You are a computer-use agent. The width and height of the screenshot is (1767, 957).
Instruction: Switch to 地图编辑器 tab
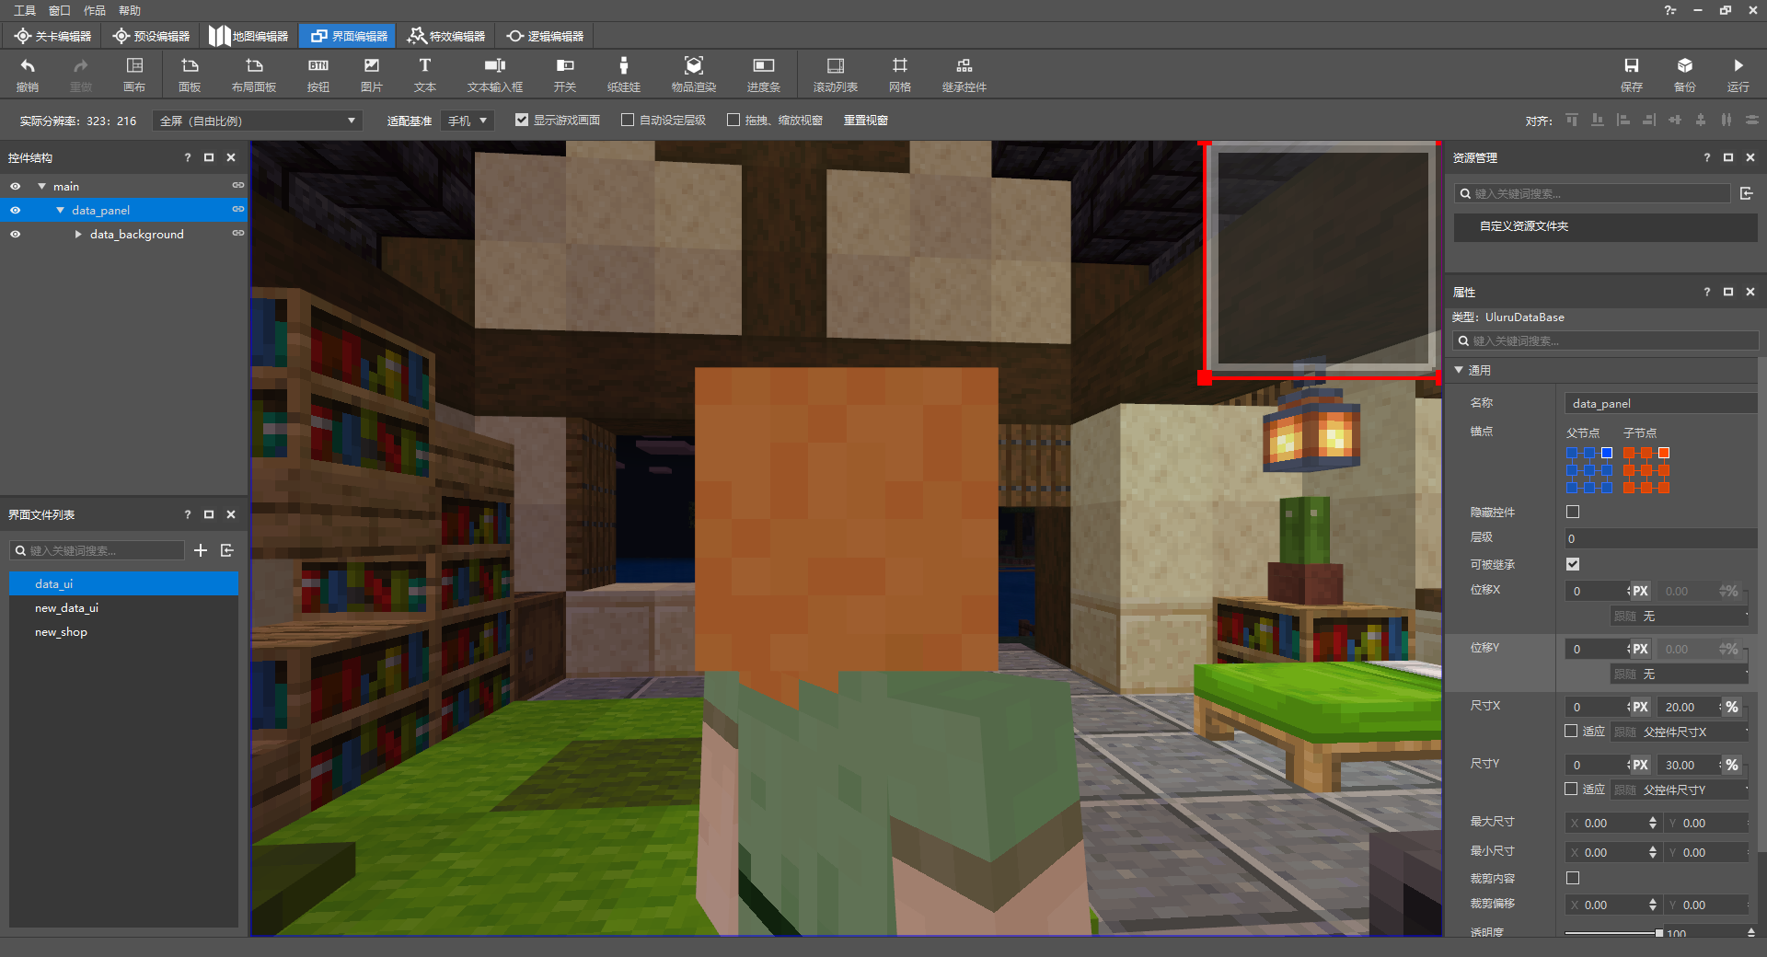click(x=248, y=36)
